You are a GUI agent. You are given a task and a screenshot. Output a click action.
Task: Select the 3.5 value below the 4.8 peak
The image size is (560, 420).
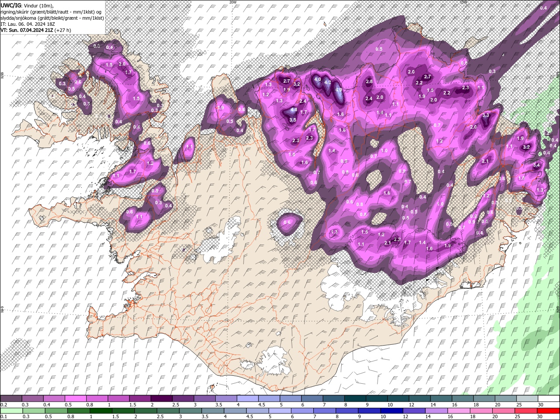pyautogui.click(x=293, y=120)
